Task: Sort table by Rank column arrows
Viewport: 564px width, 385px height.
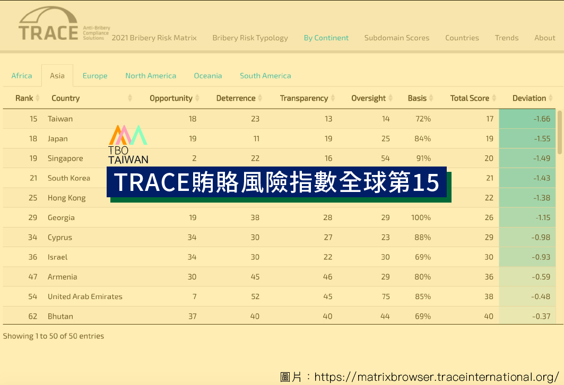Action: (38, 98)
